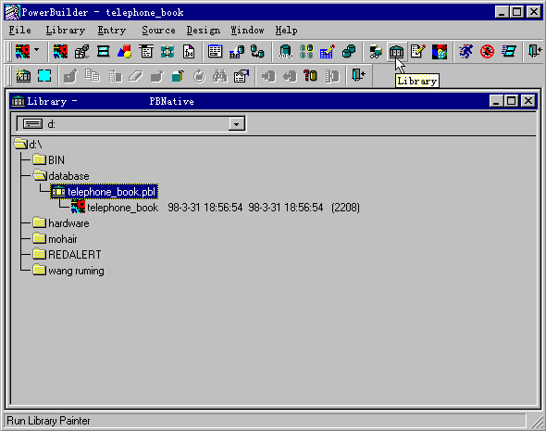Open the drive selection dropdown arrow
Screen dimensions: 546x431
[236, 124]
